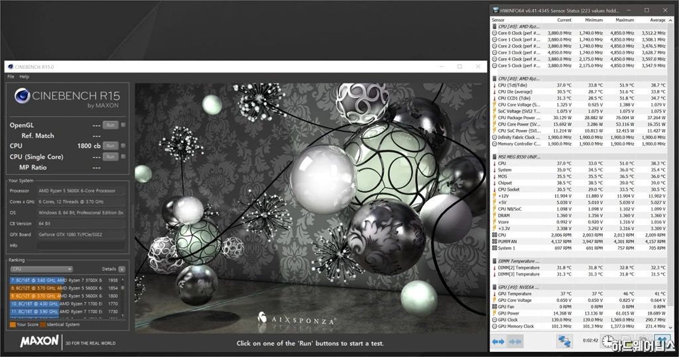Select ranking row 8 Ryzen 5 5600X score 1854

(x=64, y=288)
